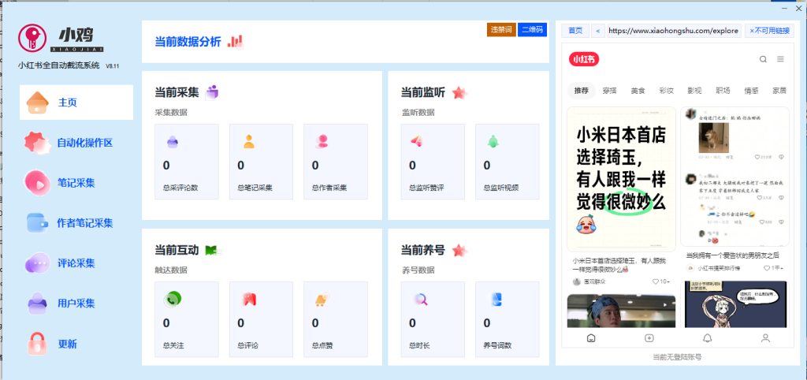The width and height of the screenshot is (807, 380).
Task: Click the pink lock icon beside 更新
Action: (x=38, y=344)
